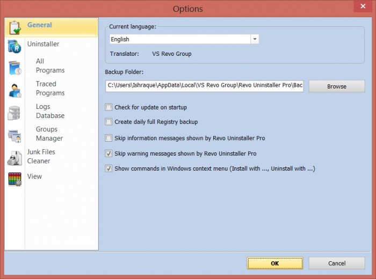Close the Options dialog window
The image size is (376, 279).
coord(363,6)
